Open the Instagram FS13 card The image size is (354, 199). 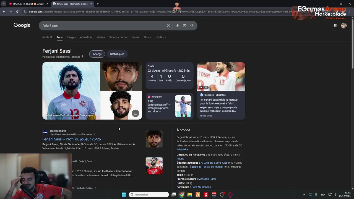click(x=170, y=106)
